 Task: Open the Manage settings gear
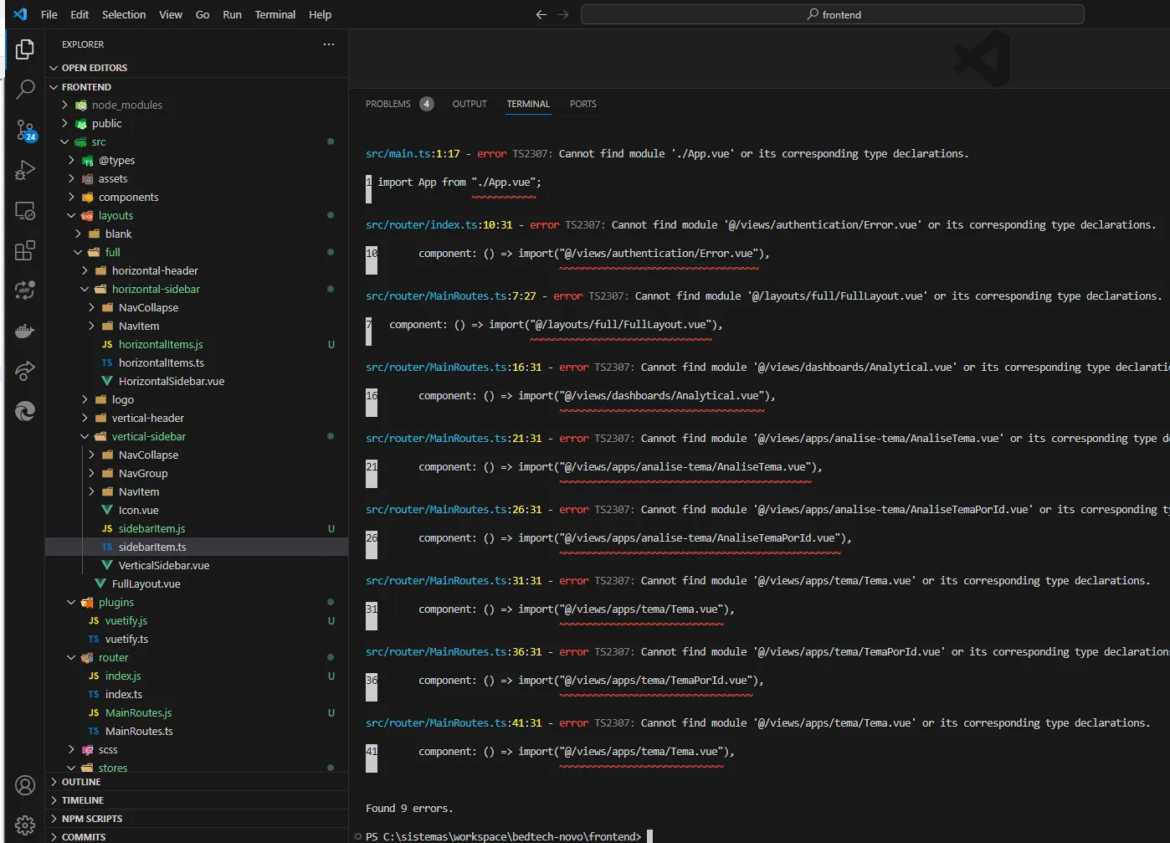click(x=25, y=825)
